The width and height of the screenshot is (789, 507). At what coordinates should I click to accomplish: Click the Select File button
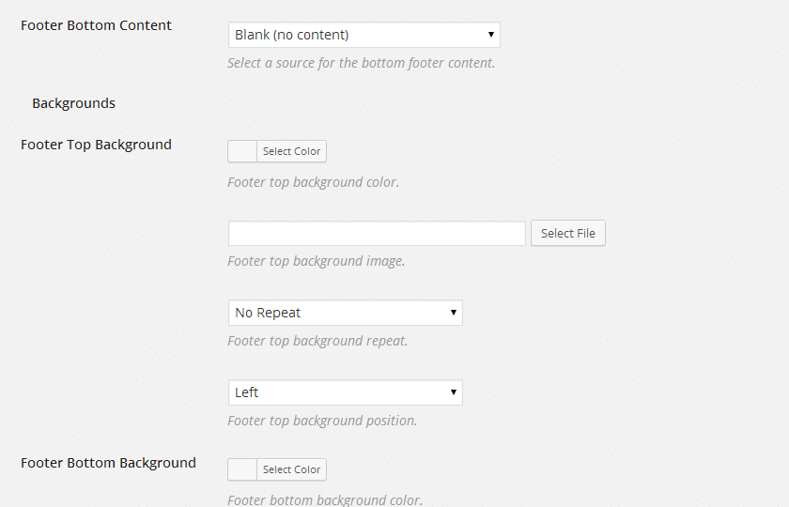pyautogui.click(x=568, y=234)
